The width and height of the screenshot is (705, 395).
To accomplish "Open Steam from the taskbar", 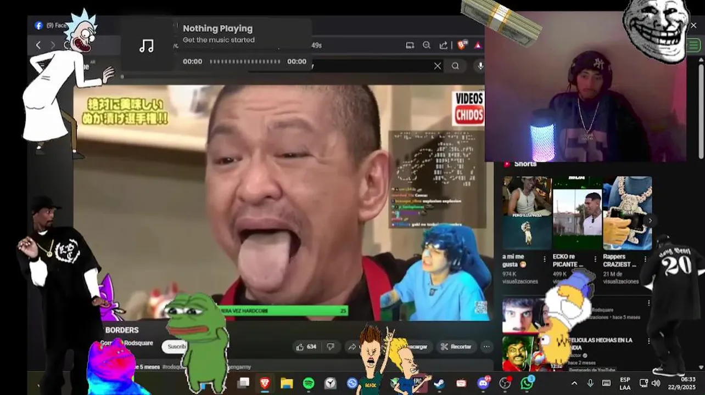I will 439,383.
